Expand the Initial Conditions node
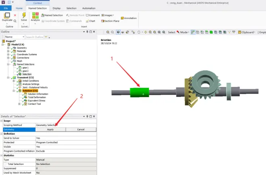Image resolution: width=266 pixels, height=175 pixels. point(14,81)
